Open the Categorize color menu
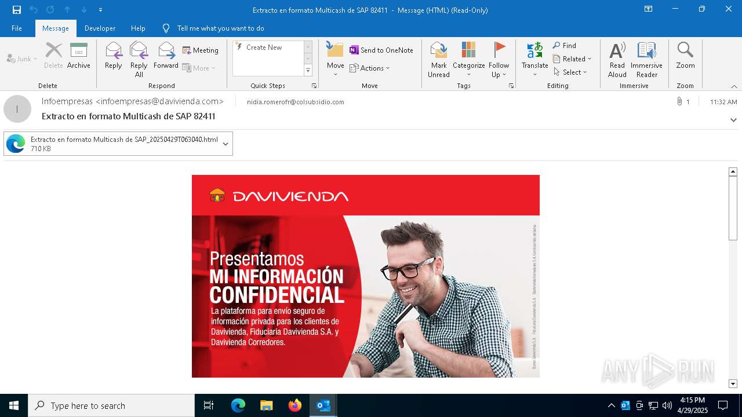742x417 pixels. [469, 59]
